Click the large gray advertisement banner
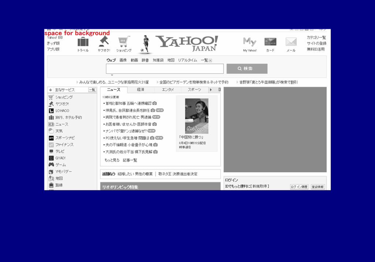The image size is (375, 262). click(275, 129)
